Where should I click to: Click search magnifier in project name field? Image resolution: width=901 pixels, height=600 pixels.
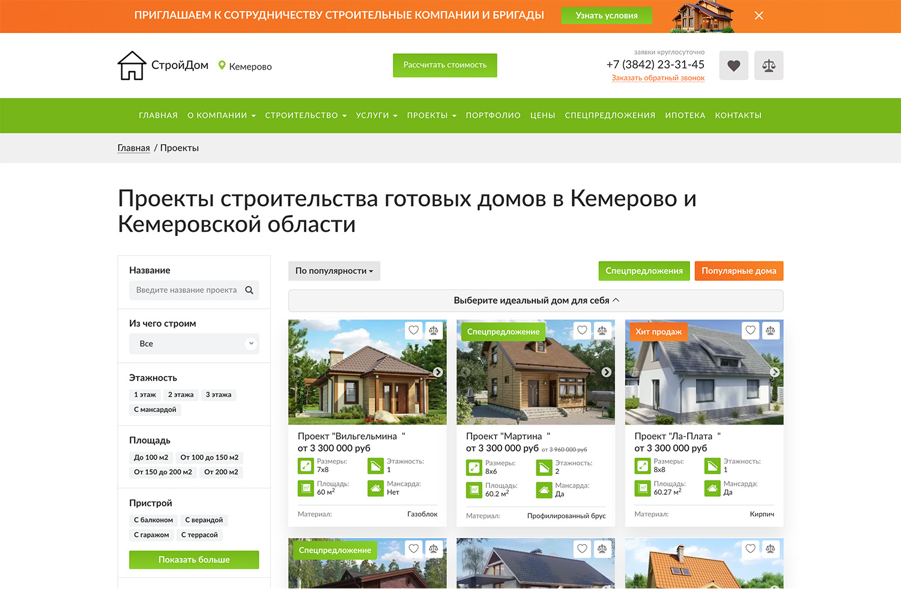(249, 290)
